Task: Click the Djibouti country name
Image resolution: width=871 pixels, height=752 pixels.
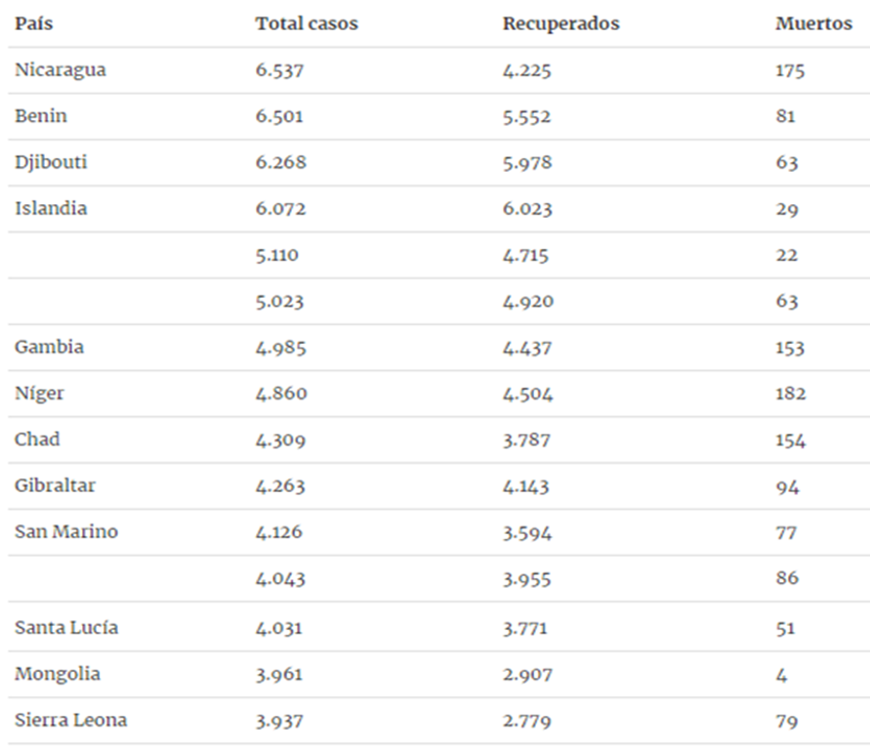Action: (x=51, y=162)
